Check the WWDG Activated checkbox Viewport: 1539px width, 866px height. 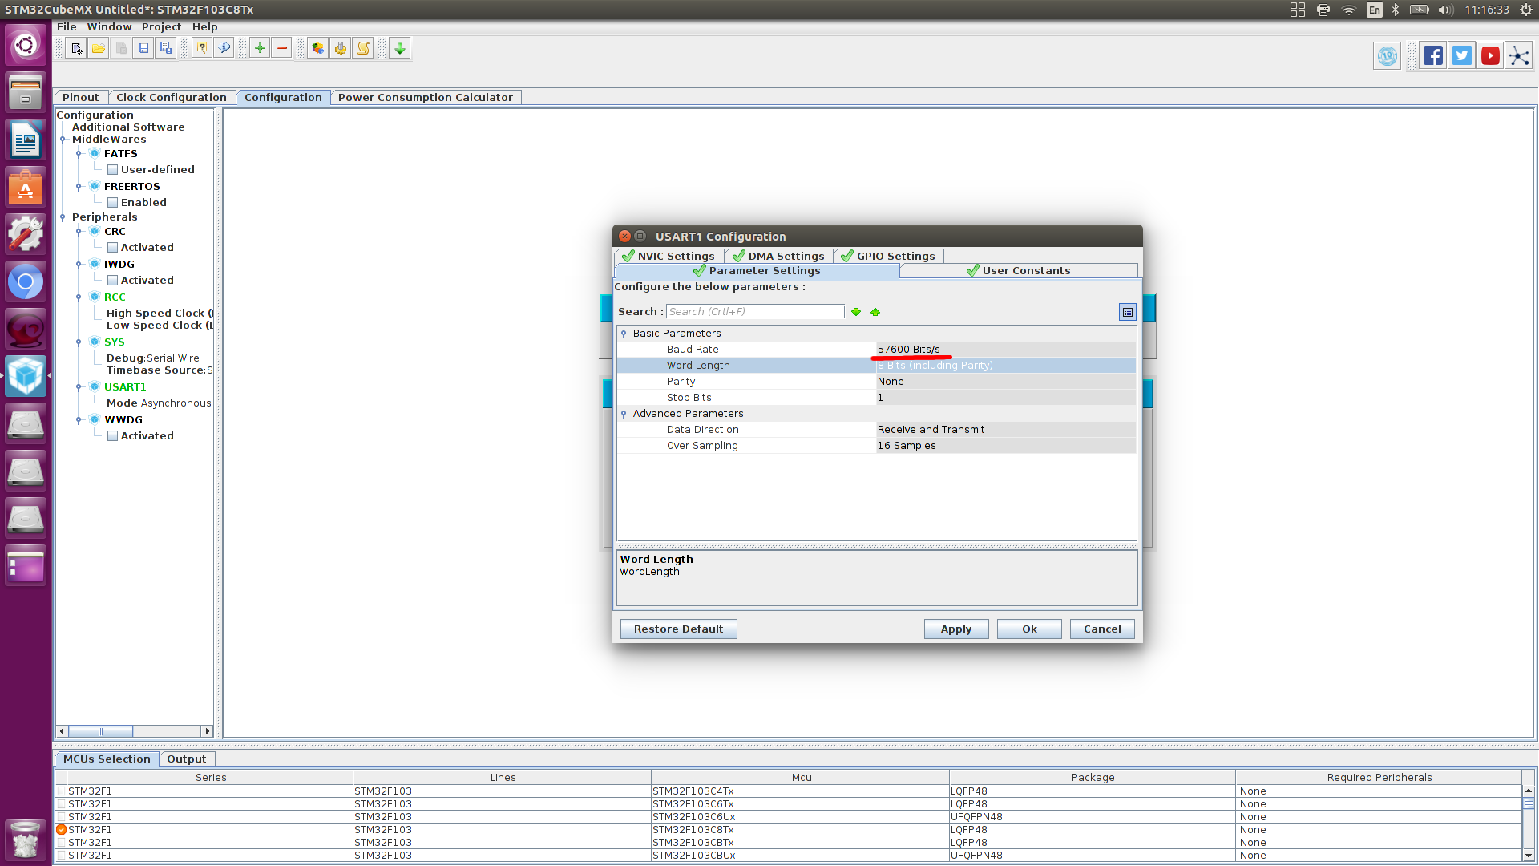click(x=113, y=436)
